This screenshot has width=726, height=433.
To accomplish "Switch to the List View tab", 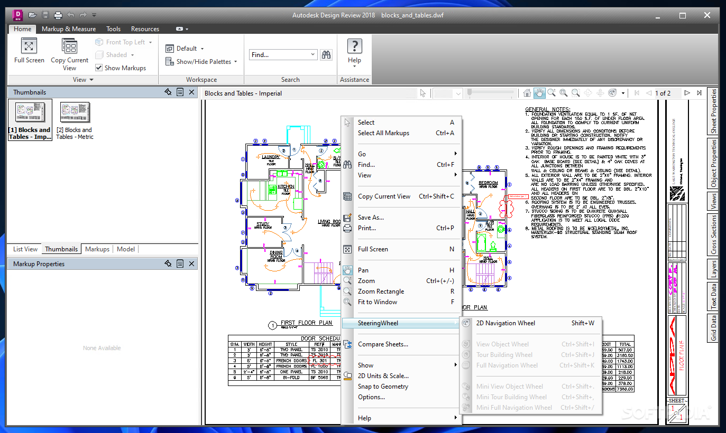I will point(25,249).
